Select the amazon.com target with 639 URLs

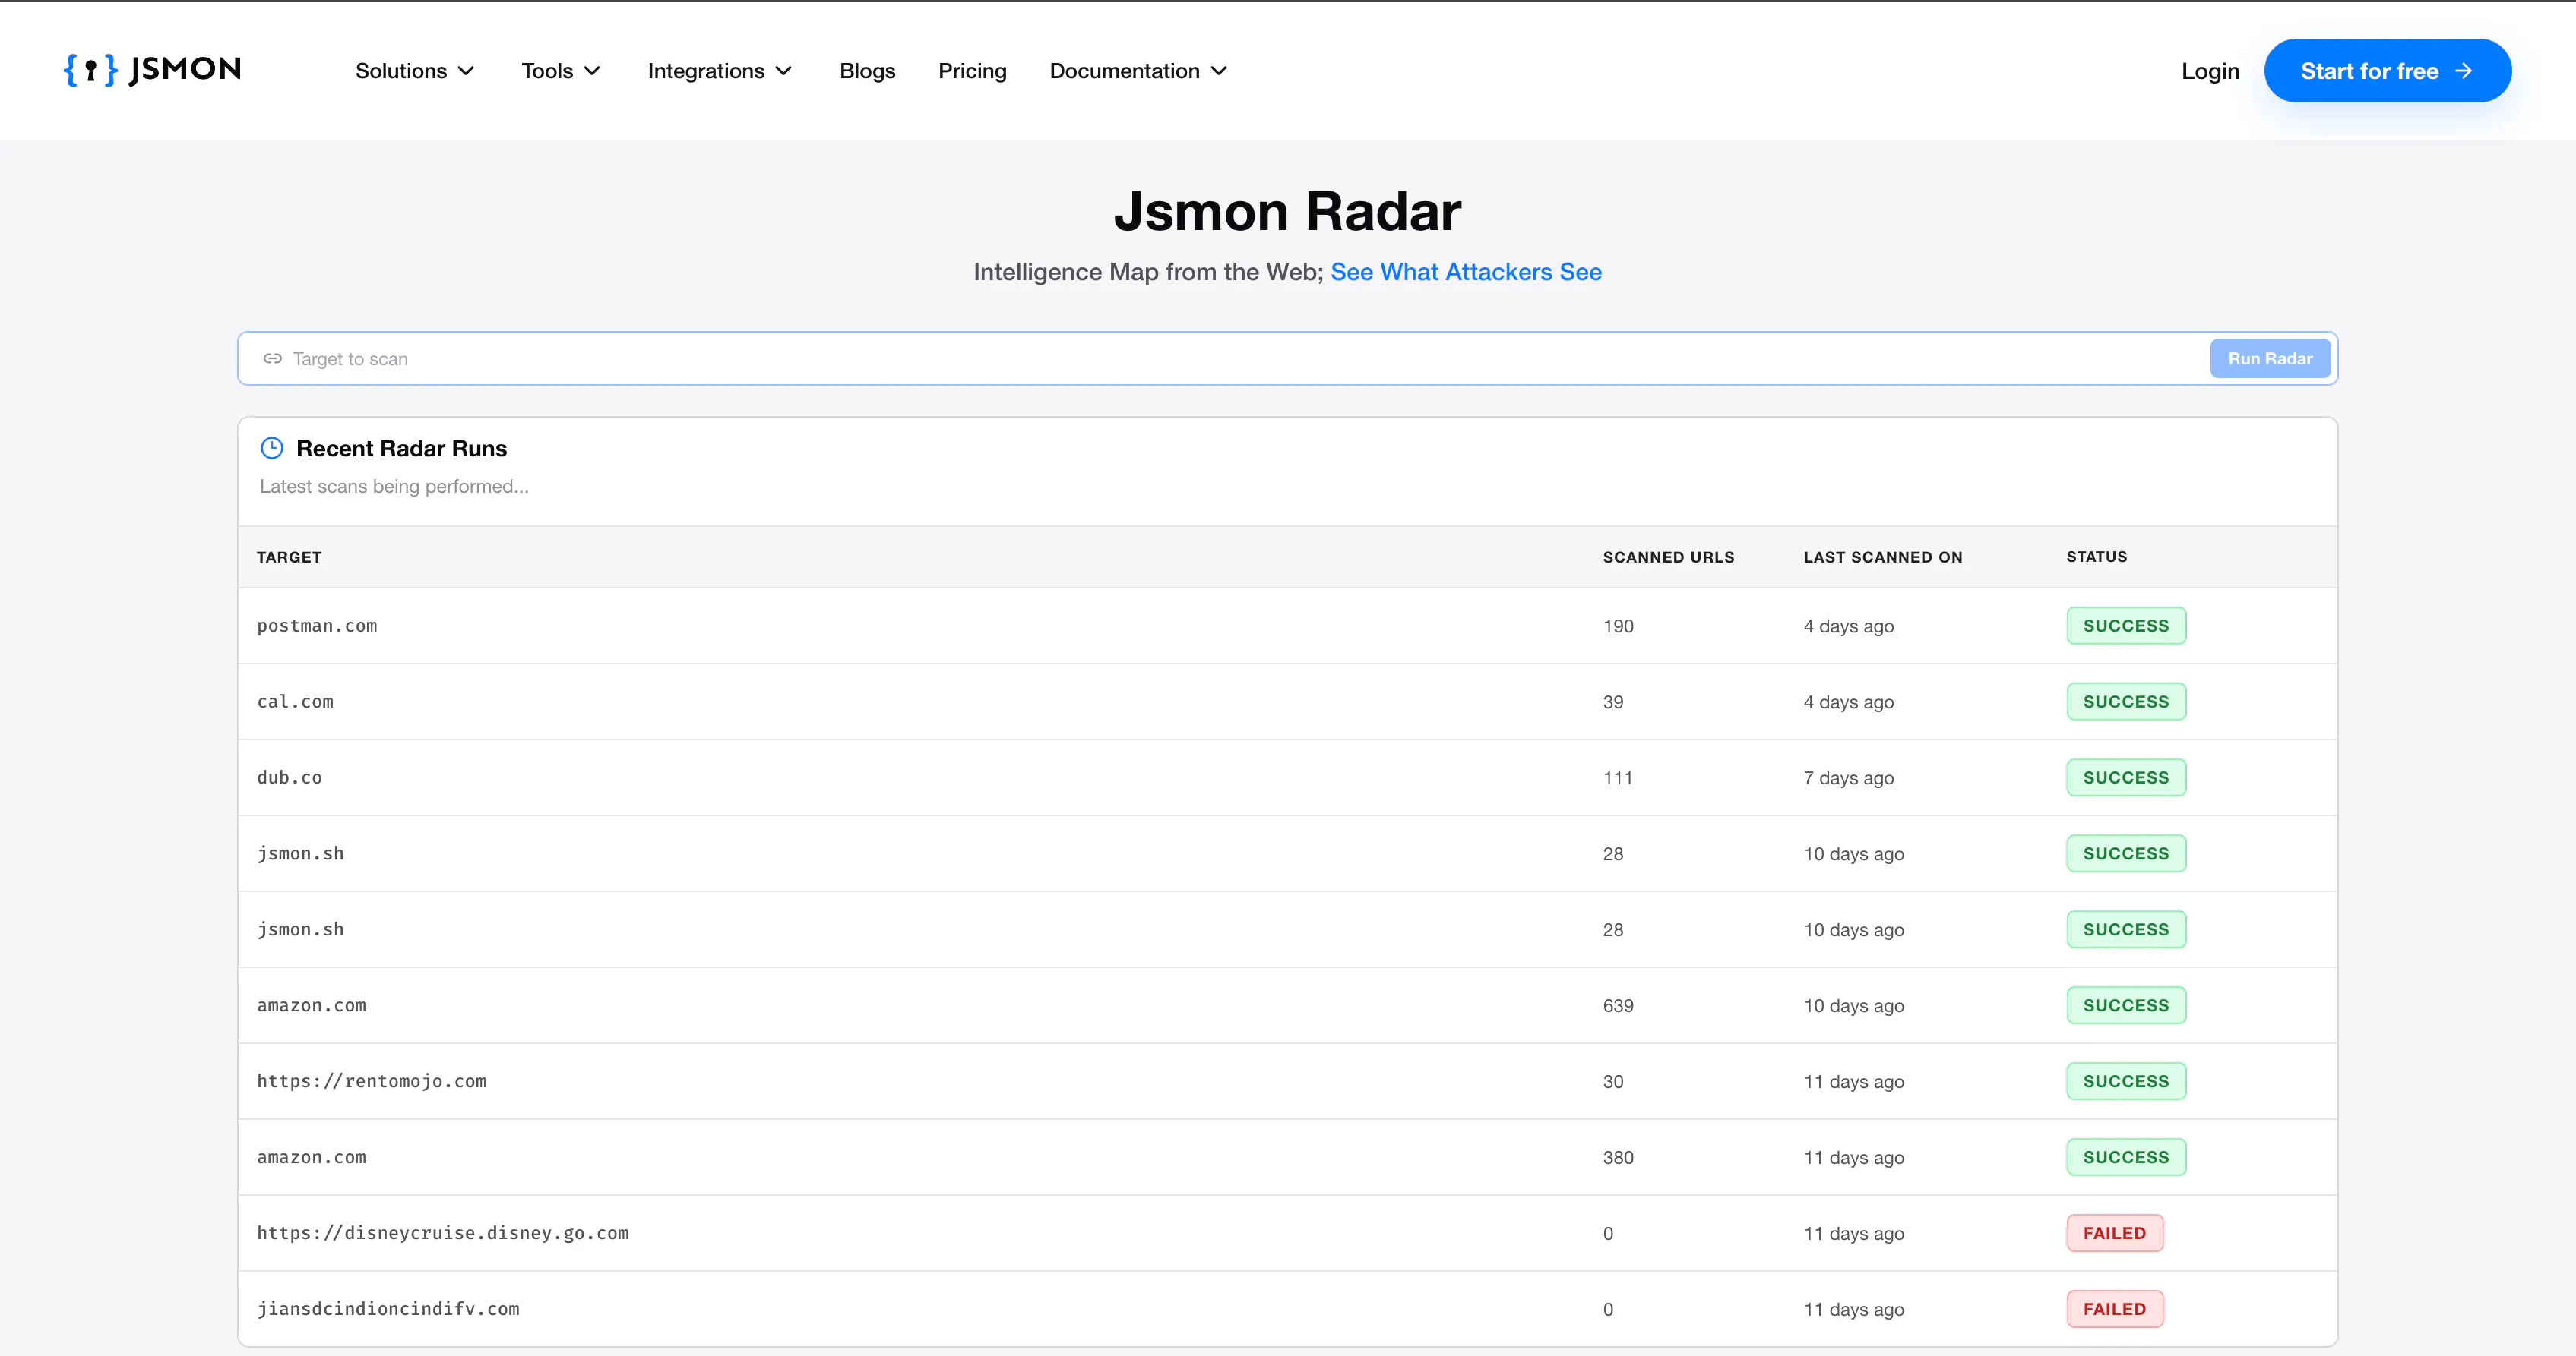point(311,1005)
